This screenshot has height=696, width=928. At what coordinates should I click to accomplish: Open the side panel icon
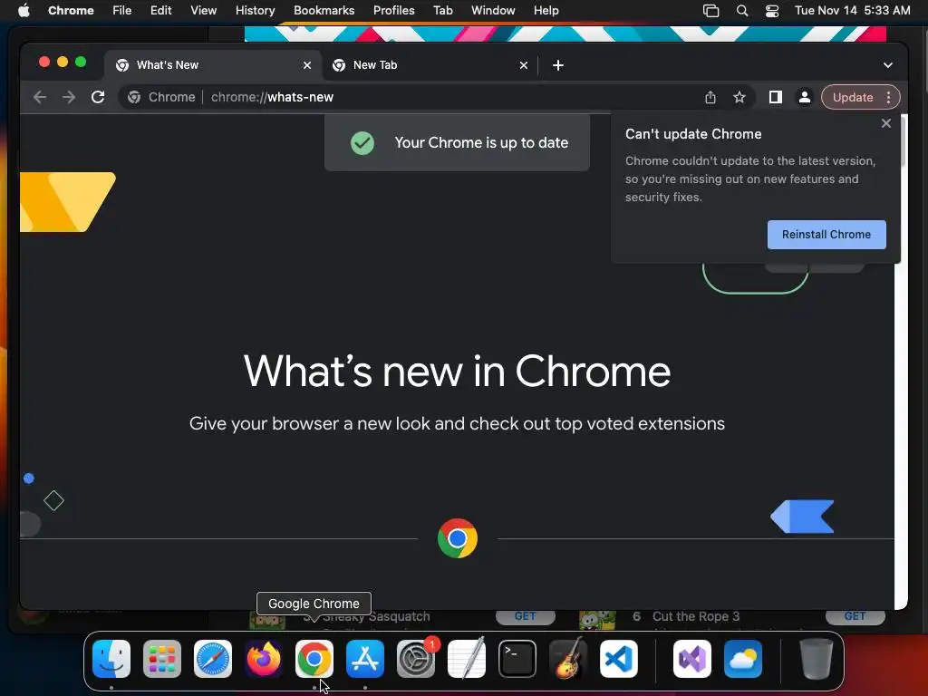[776, 97]
